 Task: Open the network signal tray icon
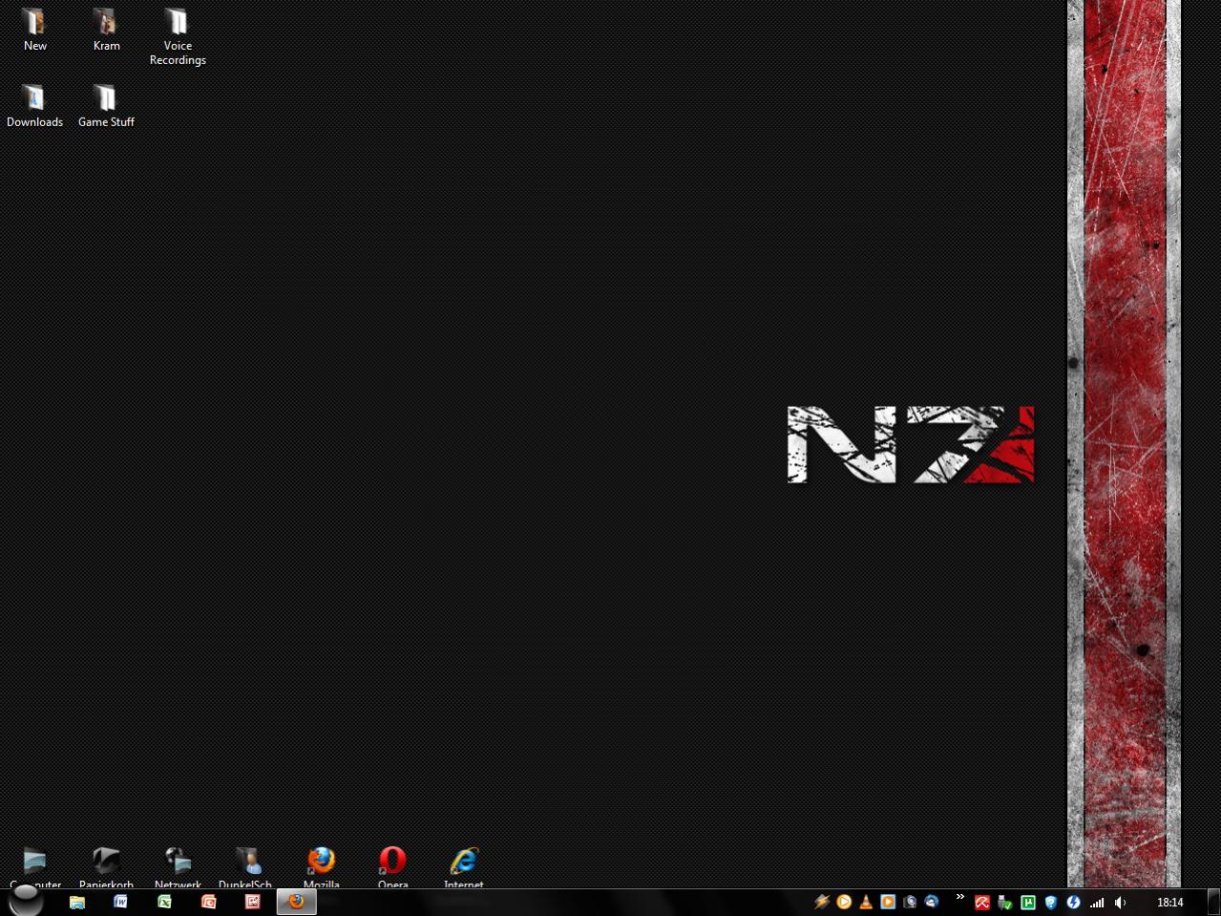tap(1097, 903)
